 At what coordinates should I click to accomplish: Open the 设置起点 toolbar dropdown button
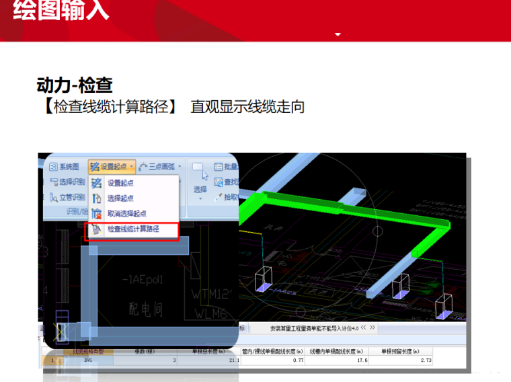[112, 167]
